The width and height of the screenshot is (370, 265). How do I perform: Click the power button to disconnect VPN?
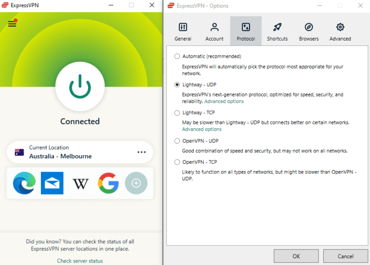(x=80, y=87)
